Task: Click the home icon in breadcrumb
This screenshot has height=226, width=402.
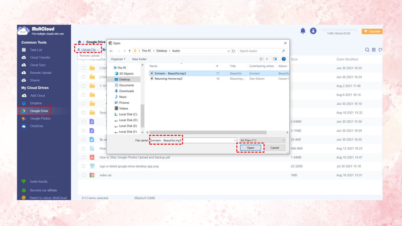Action: [79, 42]
